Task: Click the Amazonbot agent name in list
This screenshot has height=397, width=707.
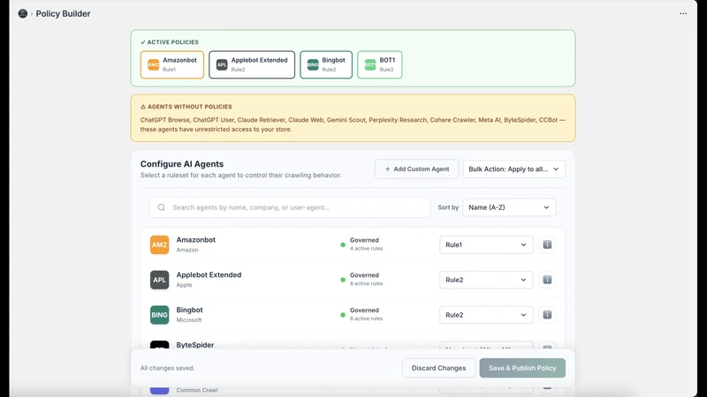Action: (195, 240)
